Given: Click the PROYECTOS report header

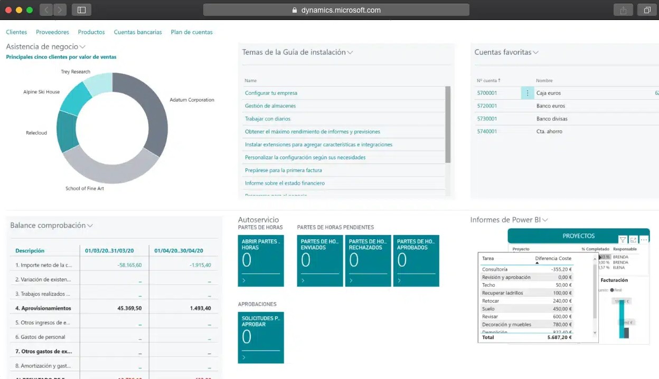Looking at the screenshot, I should click(x=579, y=236).
